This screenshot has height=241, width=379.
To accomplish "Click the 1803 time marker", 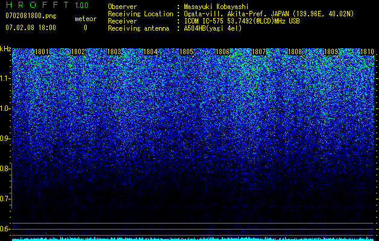I will pos(114,52).
